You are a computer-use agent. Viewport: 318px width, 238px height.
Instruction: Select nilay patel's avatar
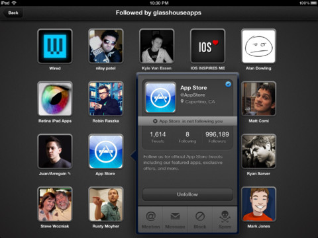tap(106, 46)
